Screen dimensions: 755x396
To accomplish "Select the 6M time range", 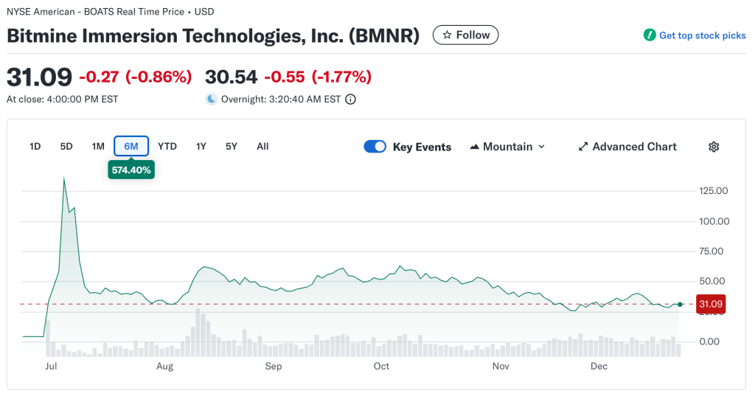I will pos(131,146).
